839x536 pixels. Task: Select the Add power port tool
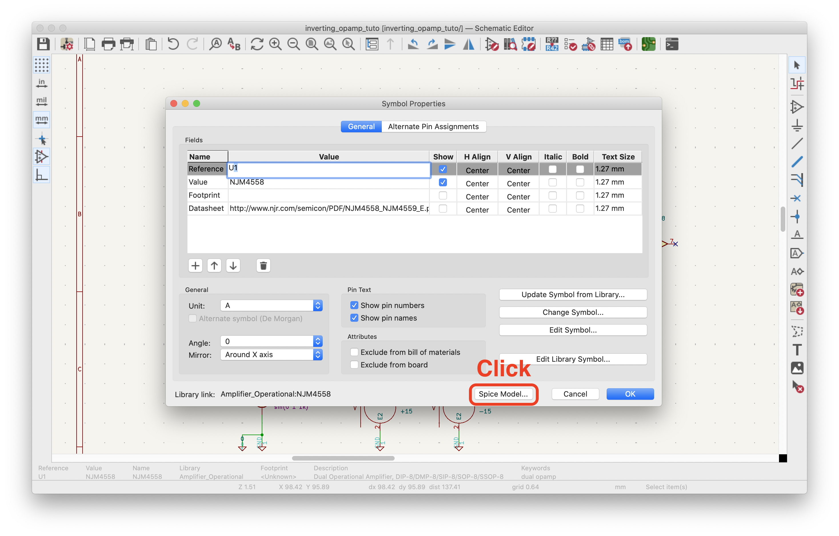[x=797, y=125]
